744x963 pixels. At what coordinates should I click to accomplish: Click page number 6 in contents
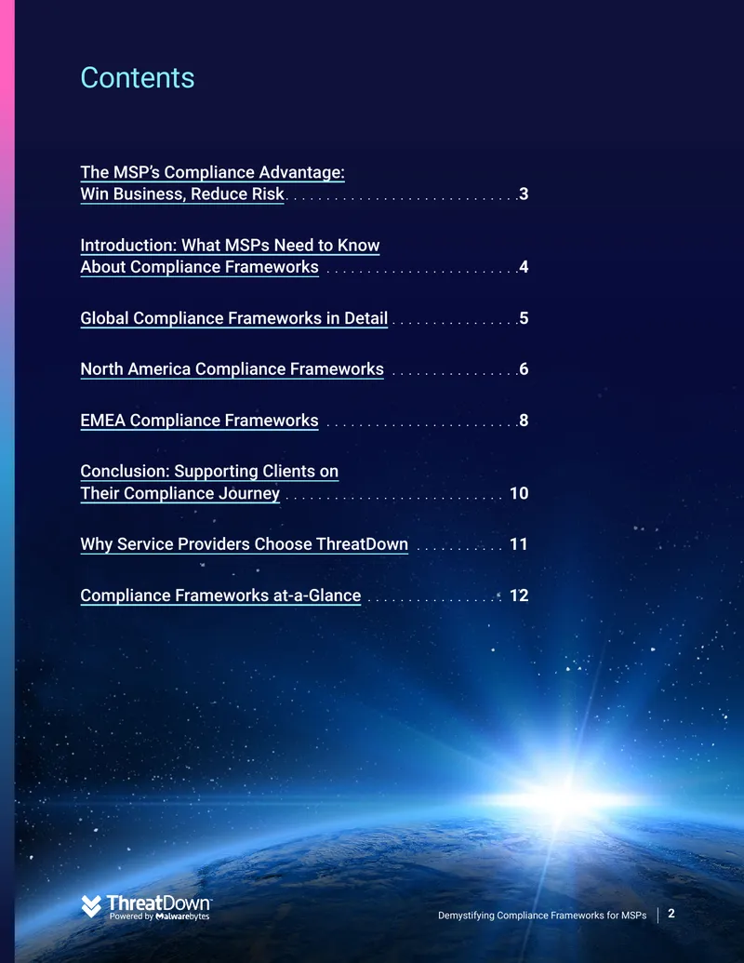pyautogui.click(x=524, y=369)
